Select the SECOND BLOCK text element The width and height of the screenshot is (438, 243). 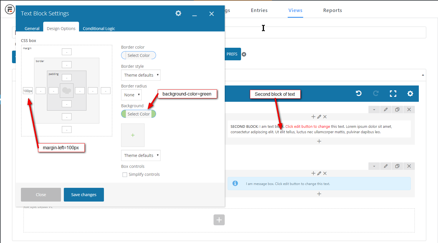[x=319, y=129]
